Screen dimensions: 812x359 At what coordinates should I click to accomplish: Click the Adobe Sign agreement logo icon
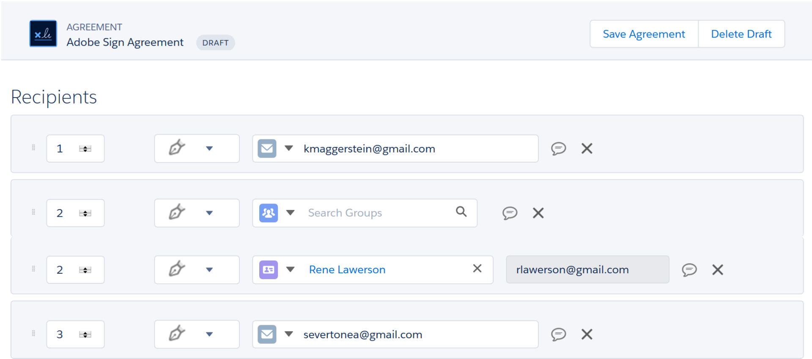point(43,34)
